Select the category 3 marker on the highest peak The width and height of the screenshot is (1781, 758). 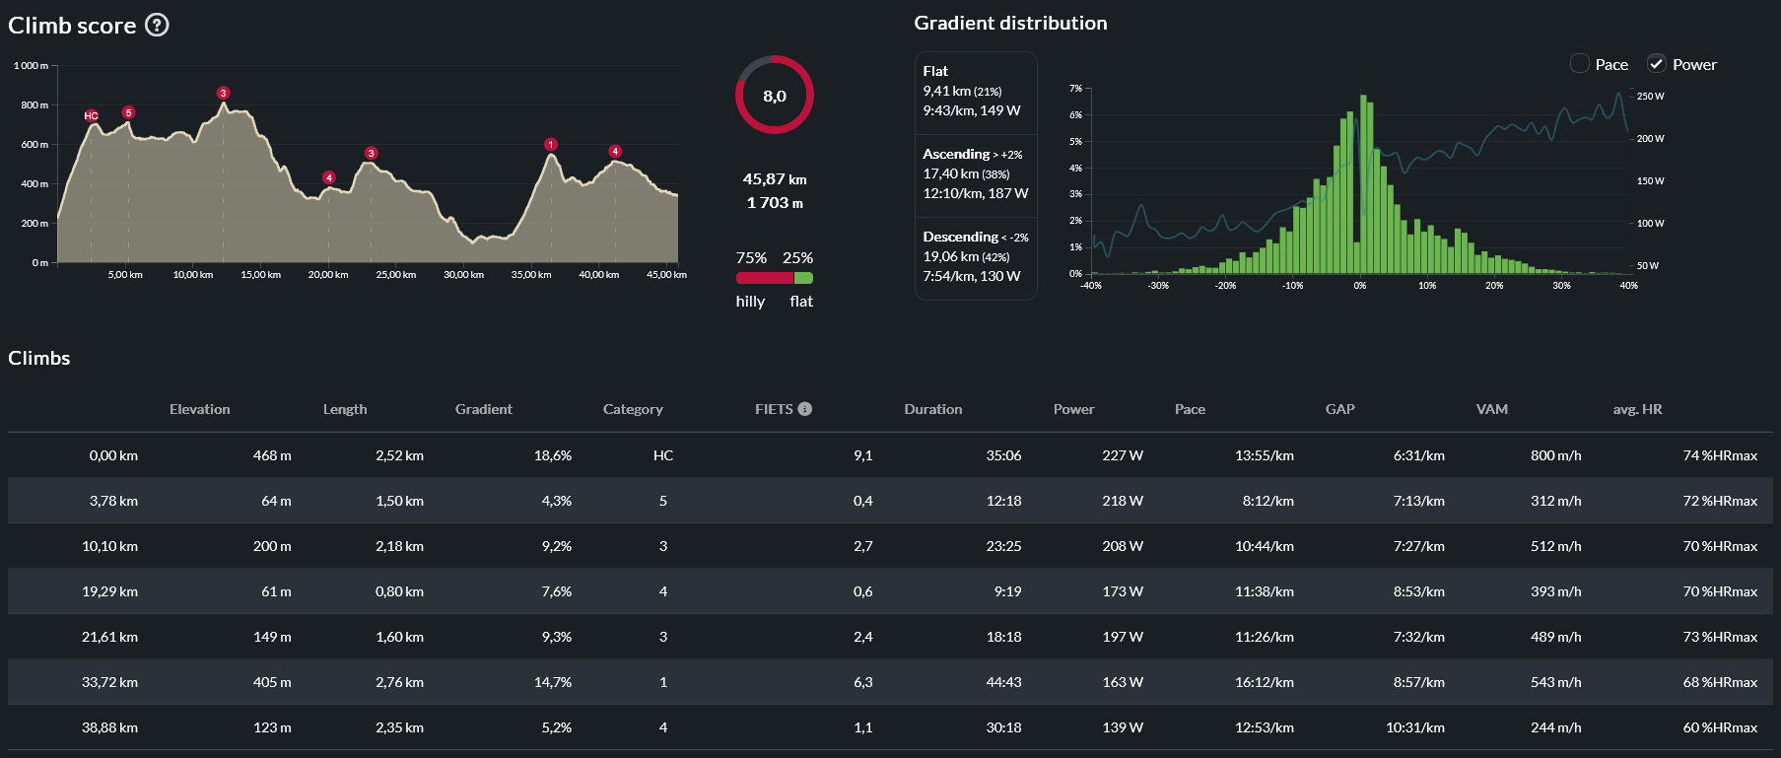pos(224,94)
